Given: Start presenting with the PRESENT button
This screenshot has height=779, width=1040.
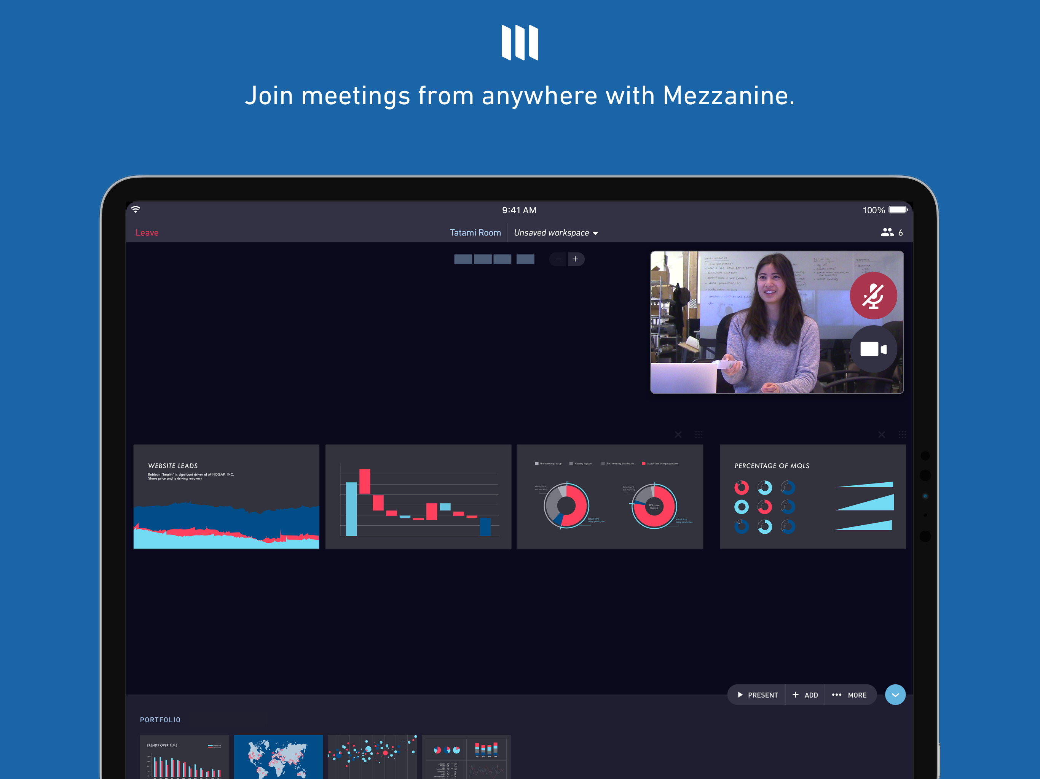Looking at the screenshot, I should tap(757, 695).
